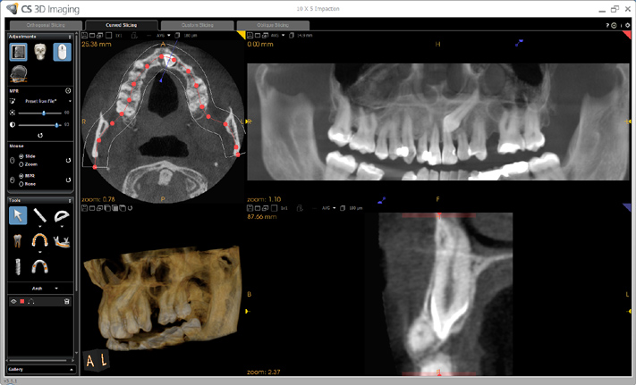Screen dimensions: 636x385
Task: Expand the protractor tool options
Action: coord(62,226)
